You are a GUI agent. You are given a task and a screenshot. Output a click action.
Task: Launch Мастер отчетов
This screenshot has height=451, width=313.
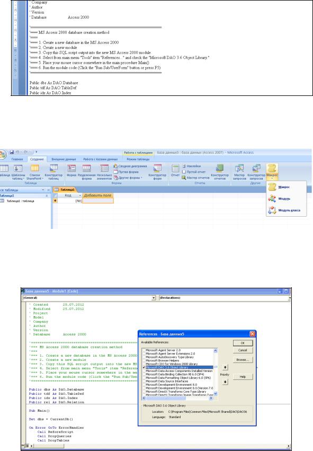(x=195, y=178)
